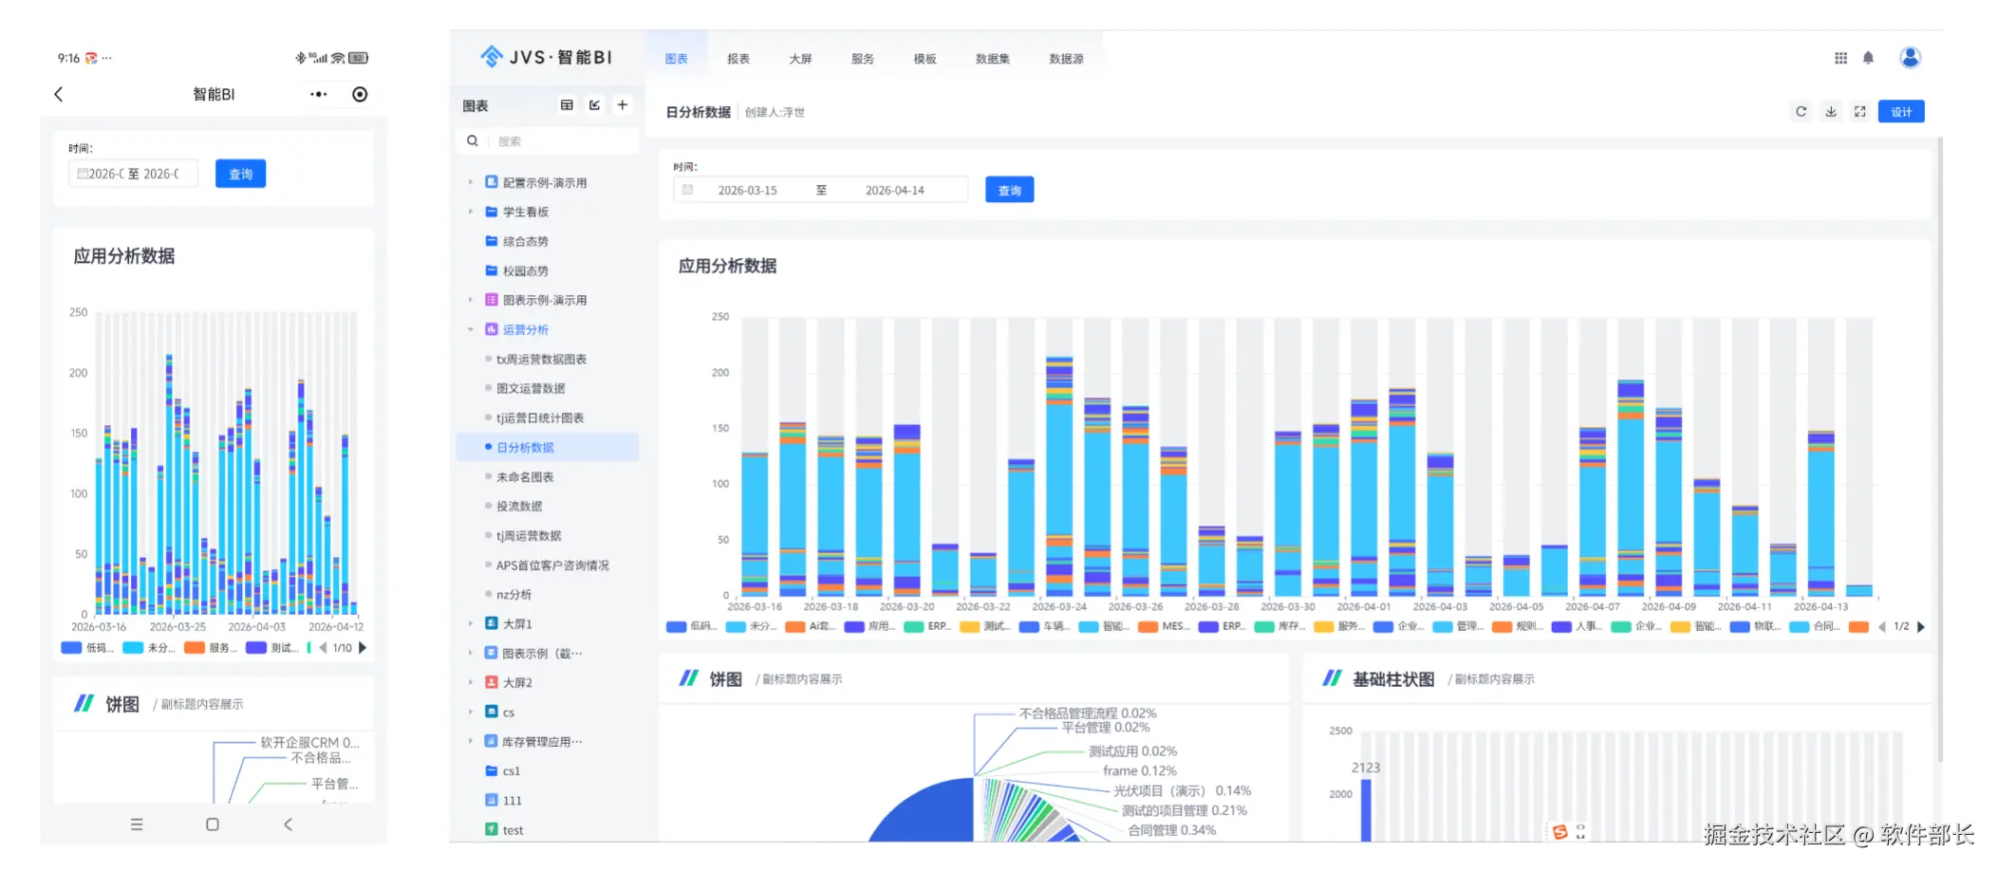Screen dimensions: 1998x871
Task: Advance the mobile chart legend to next page
Action: (363, 648)
